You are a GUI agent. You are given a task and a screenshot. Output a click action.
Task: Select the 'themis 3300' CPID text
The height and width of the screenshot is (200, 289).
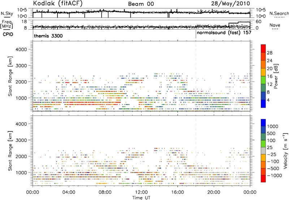(x=48, y=36)
